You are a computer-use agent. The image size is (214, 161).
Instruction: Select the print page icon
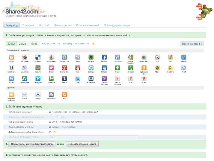[x=51, y=94]
